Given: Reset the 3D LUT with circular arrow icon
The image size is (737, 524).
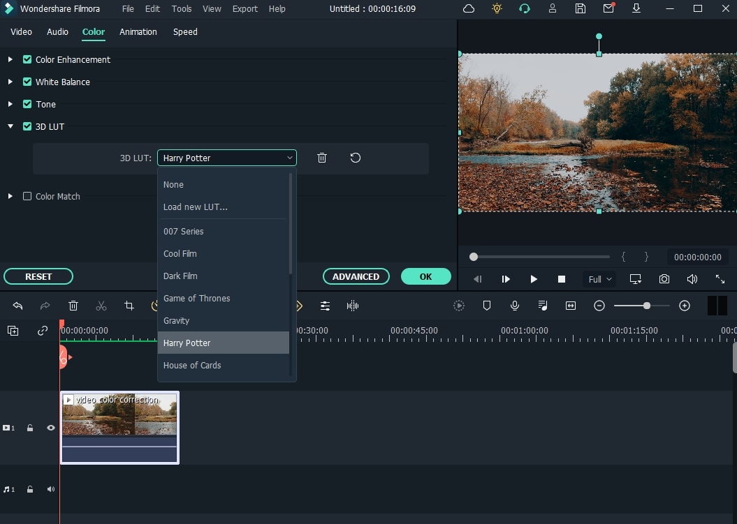Looking at the screenshot, I should pyautogui.click(x=355, y=158).
